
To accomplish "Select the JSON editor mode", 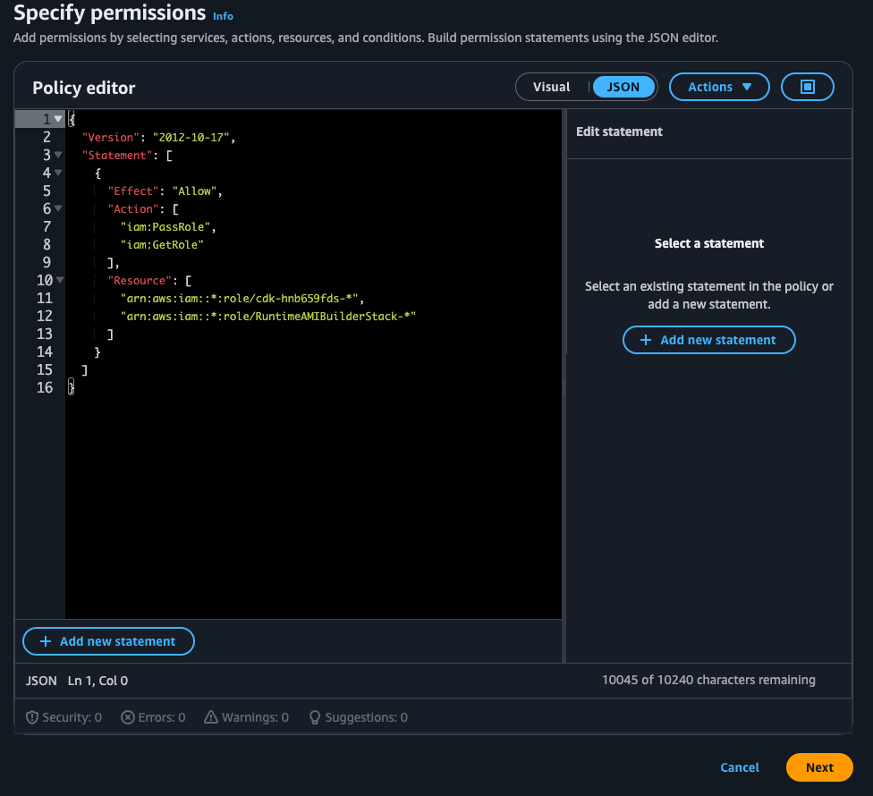I will click(x=623, y=87).
